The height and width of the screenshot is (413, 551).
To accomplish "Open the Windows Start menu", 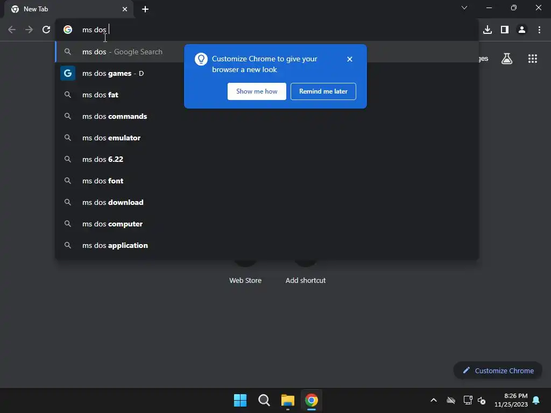I will point(240,400).
